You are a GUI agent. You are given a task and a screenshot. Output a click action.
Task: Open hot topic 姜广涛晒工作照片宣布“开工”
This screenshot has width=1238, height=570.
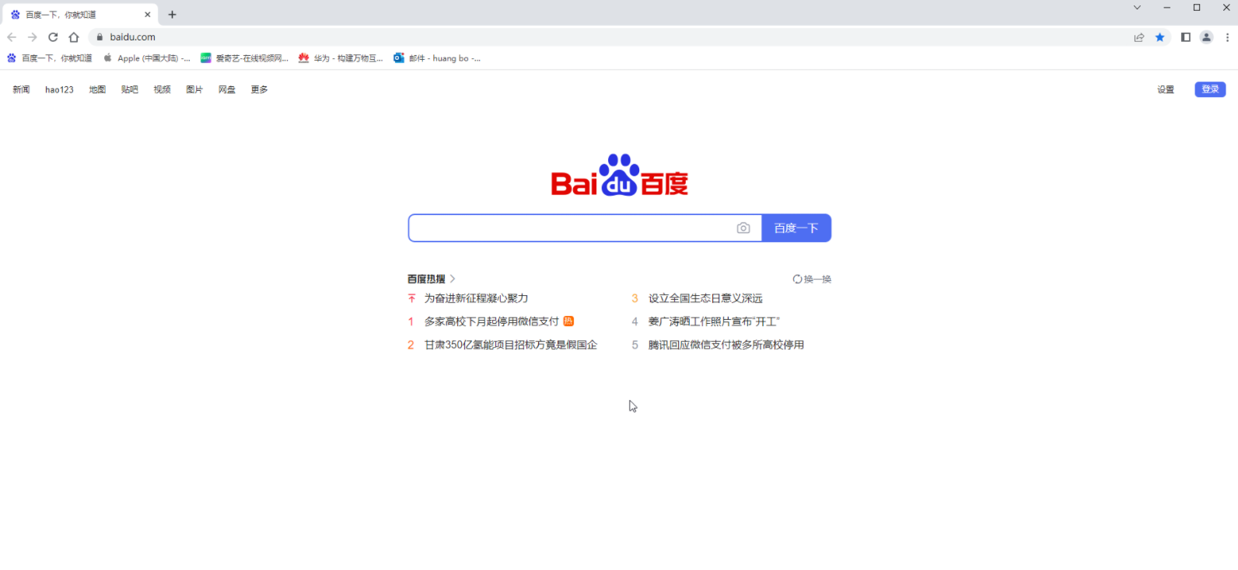tap(714, 322)
